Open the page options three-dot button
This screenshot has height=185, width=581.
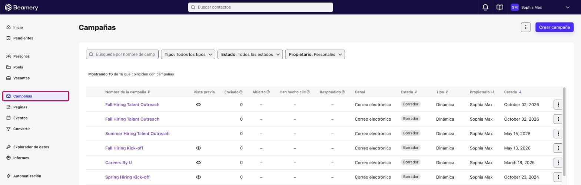[x=525, y=27]
